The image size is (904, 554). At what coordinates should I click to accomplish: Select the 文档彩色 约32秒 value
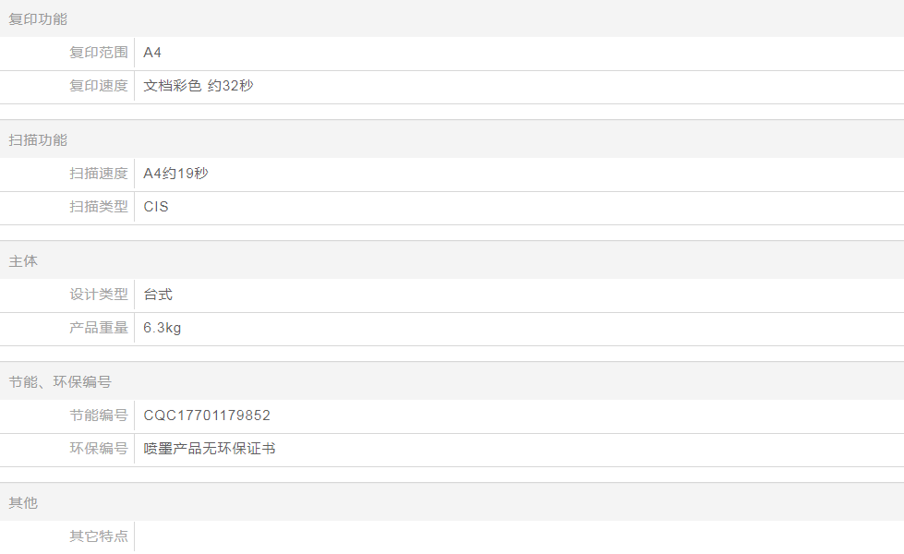[x=198, y=86]
